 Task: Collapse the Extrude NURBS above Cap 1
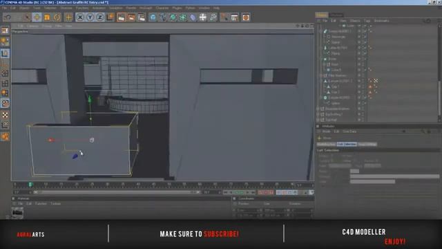pyautogui.click(x=321, y=81)
